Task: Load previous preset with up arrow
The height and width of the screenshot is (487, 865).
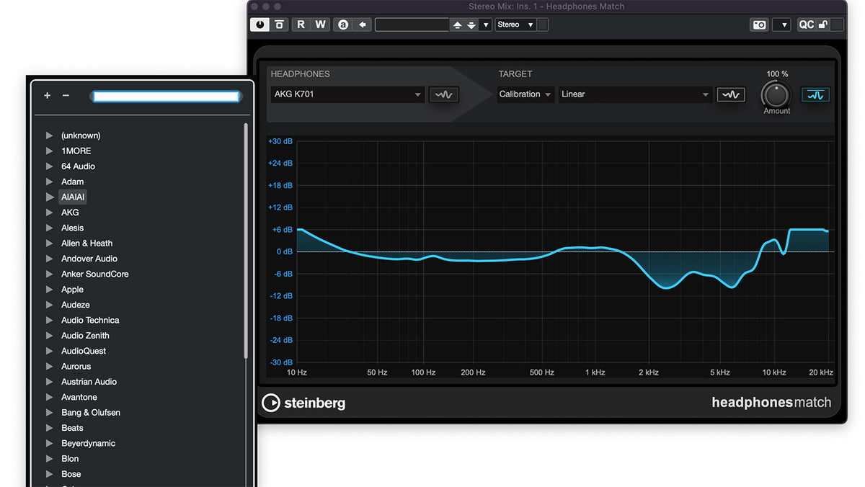Action: click(457, 24)
